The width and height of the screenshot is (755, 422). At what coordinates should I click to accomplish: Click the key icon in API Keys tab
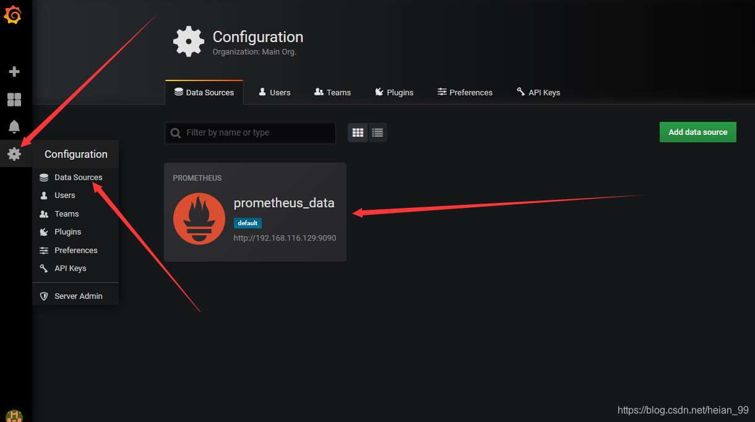521,92
